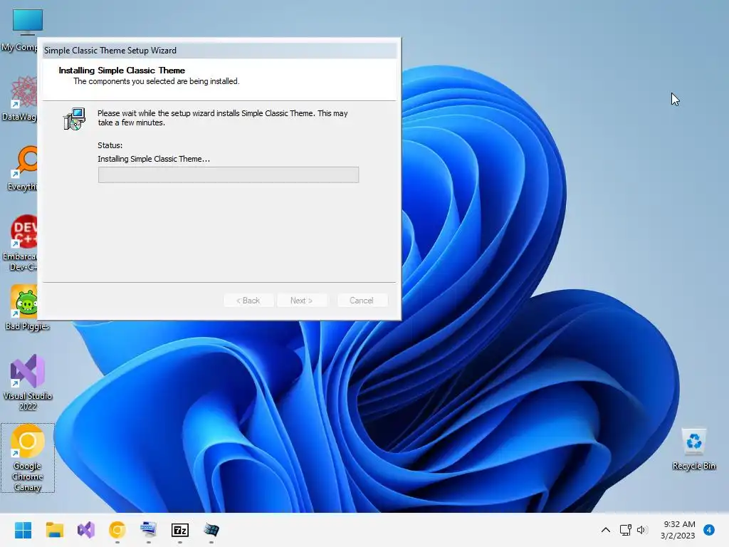This screenshot has width=729, height=547.
Task: Open the volume tray icon
Action: 642,530
